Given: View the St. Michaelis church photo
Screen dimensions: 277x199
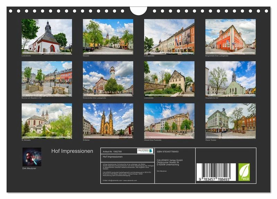Looking at the screenshot, I should [47, 120].
